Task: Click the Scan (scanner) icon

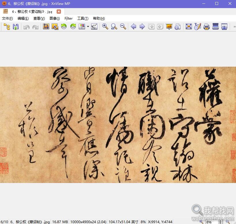Action: (x=215, y=26)
